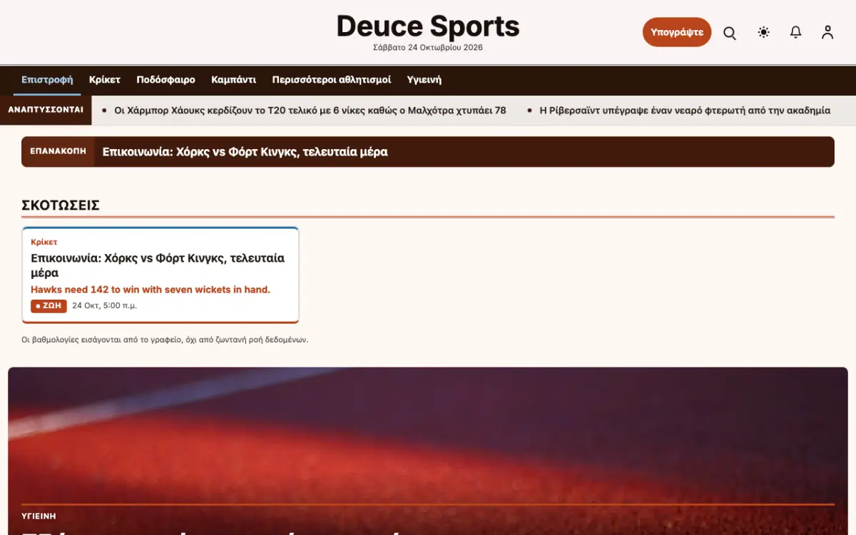The width and height of the screenshot is (856, 535).
Task: Click the ΖΩΗ live badge
Action: coord(49,306)
